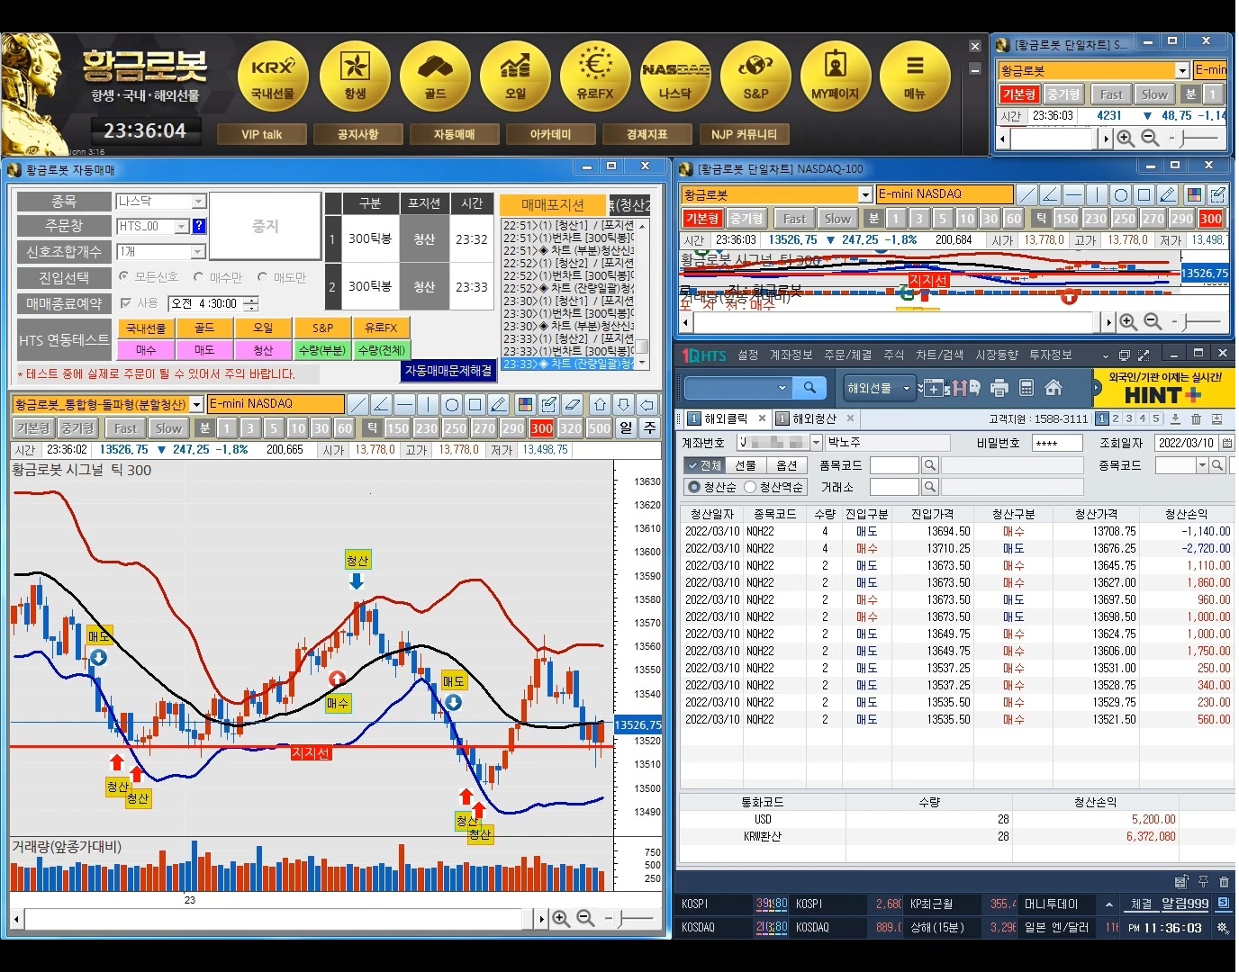Screen dimensions: 1239x972
Task: Click the 경제지표 button
Action: 647,134
